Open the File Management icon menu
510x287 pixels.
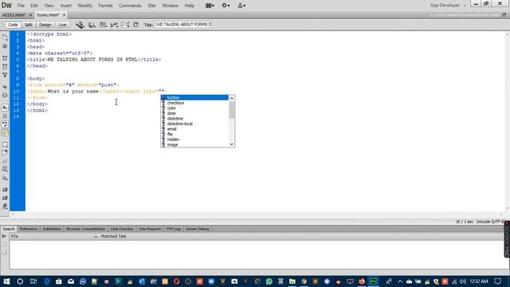tap(103, 25)
